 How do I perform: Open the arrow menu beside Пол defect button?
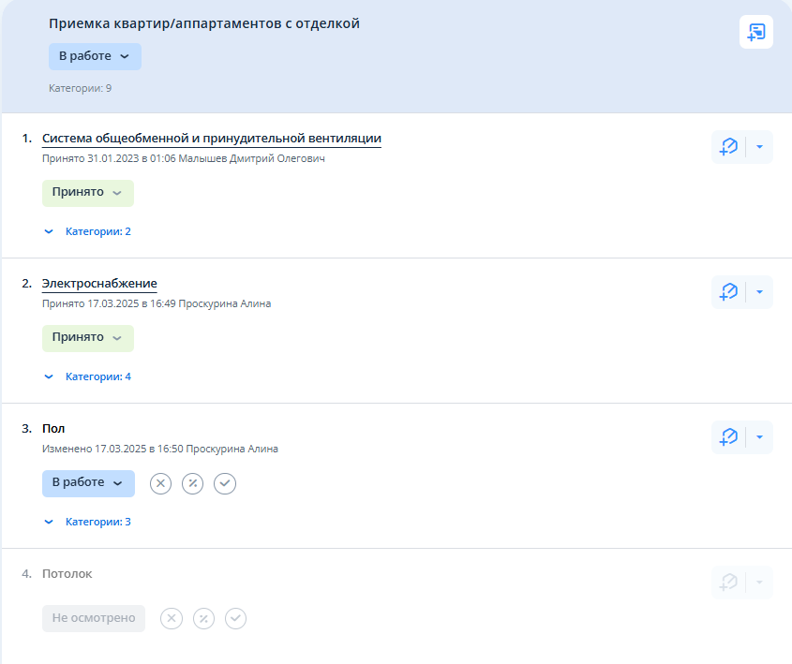(759, 437)
